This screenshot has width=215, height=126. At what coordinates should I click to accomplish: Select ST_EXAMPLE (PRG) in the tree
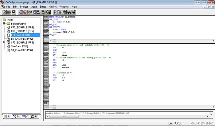(x=22, y=50)
